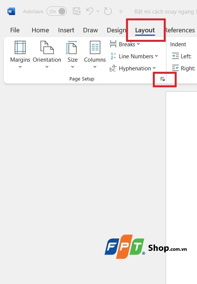
Task: Switch to the Draw tab
Action: click(90, 30)
